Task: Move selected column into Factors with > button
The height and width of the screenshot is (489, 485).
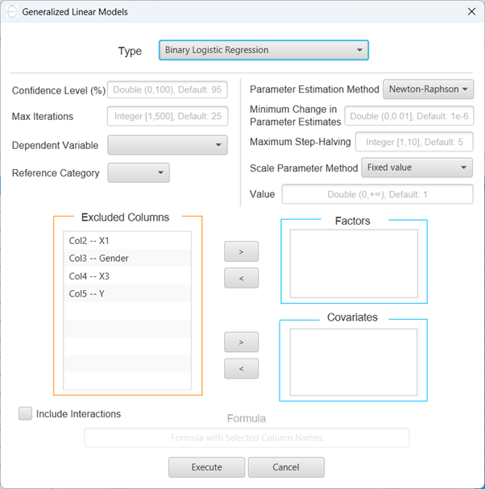Action: click(241, 251)
